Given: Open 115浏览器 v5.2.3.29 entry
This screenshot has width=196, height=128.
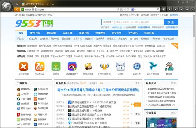Looking at the screenshot, I should click(90, 123).
